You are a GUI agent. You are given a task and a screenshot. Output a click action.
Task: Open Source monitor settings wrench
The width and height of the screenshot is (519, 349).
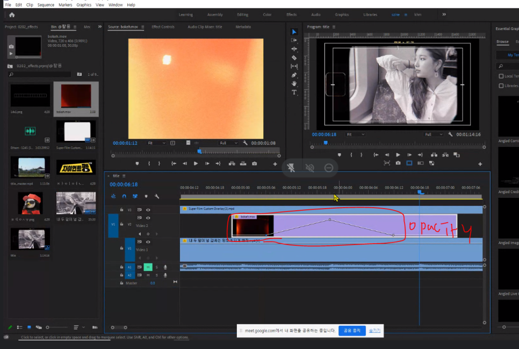tap(245, 143)
